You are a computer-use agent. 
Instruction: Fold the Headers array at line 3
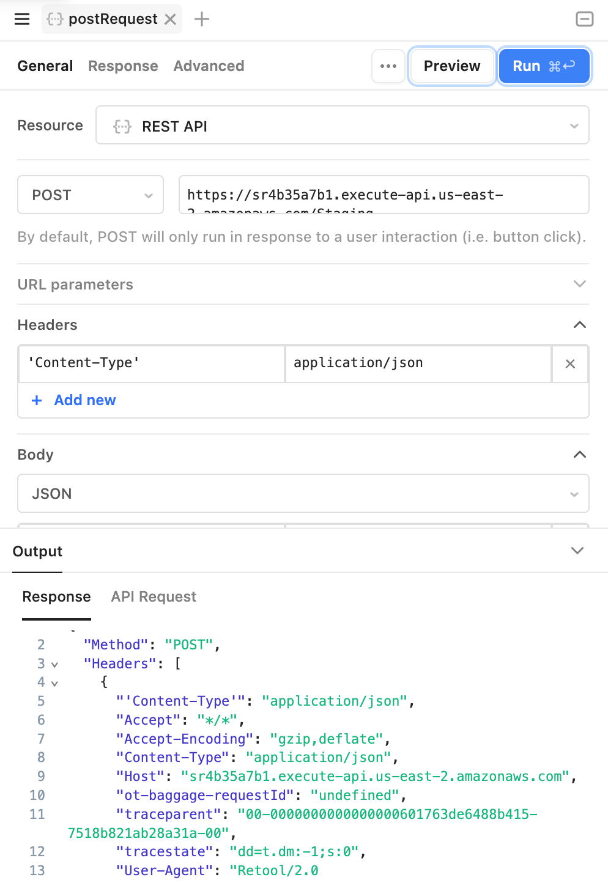[x=55, y=665]
